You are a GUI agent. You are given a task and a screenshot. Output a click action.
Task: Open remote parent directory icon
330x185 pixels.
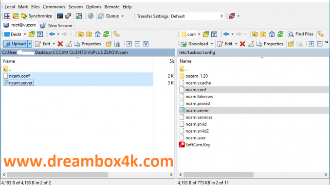255,34
